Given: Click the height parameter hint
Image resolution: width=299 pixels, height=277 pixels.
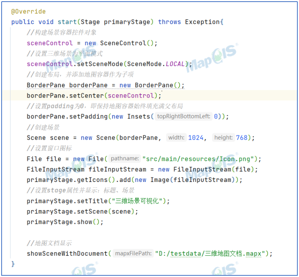Looking at the screenshot, I should tap(224, 137).
